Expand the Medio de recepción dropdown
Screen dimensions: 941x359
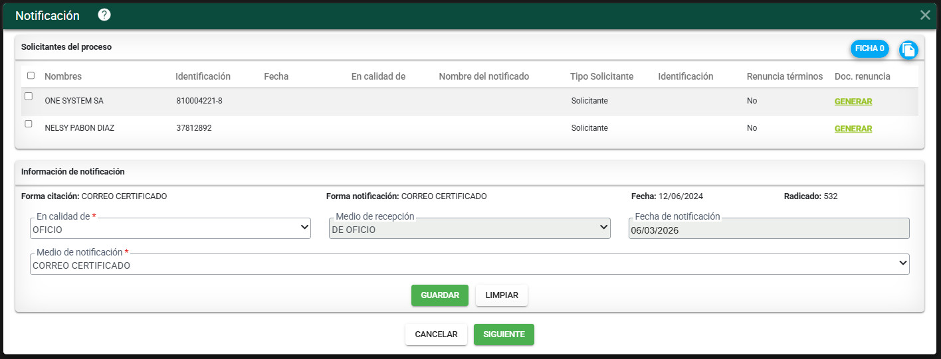tap(469, 228)
